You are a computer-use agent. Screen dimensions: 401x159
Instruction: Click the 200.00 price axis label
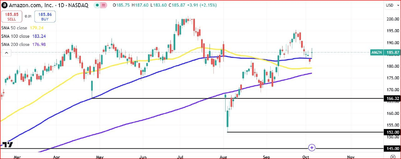393,19
